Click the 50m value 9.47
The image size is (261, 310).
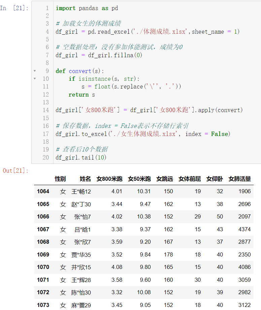tap(145, 204)
